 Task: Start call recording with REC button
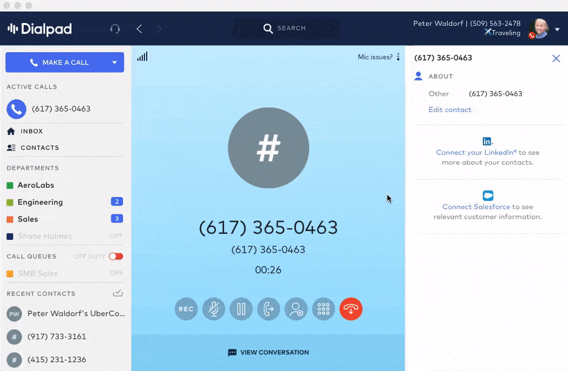tap(186, 309)
